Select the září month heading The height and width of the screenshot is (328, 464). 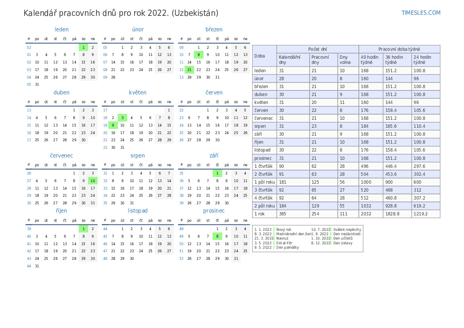pyautogui.click(x=214, y=155)
